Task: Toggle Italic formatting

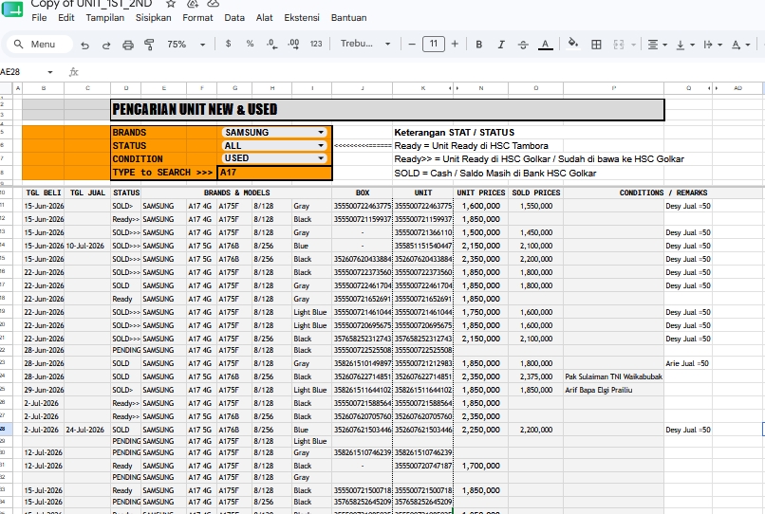Action: (x=500, y=45)
